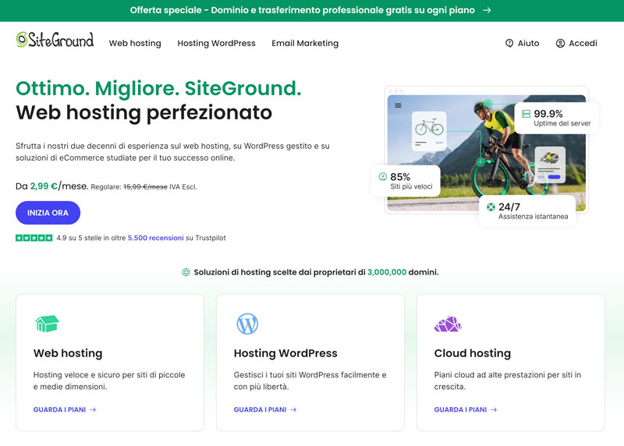Click the helmet product card in the hero image
The height and width of the screenshot is (446, 624).
click(550, 165)
